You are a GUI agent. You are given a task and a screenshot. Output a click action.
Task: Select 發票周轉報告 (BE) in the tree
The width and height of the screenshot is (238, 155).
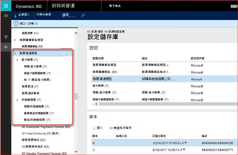pos(32,47)
